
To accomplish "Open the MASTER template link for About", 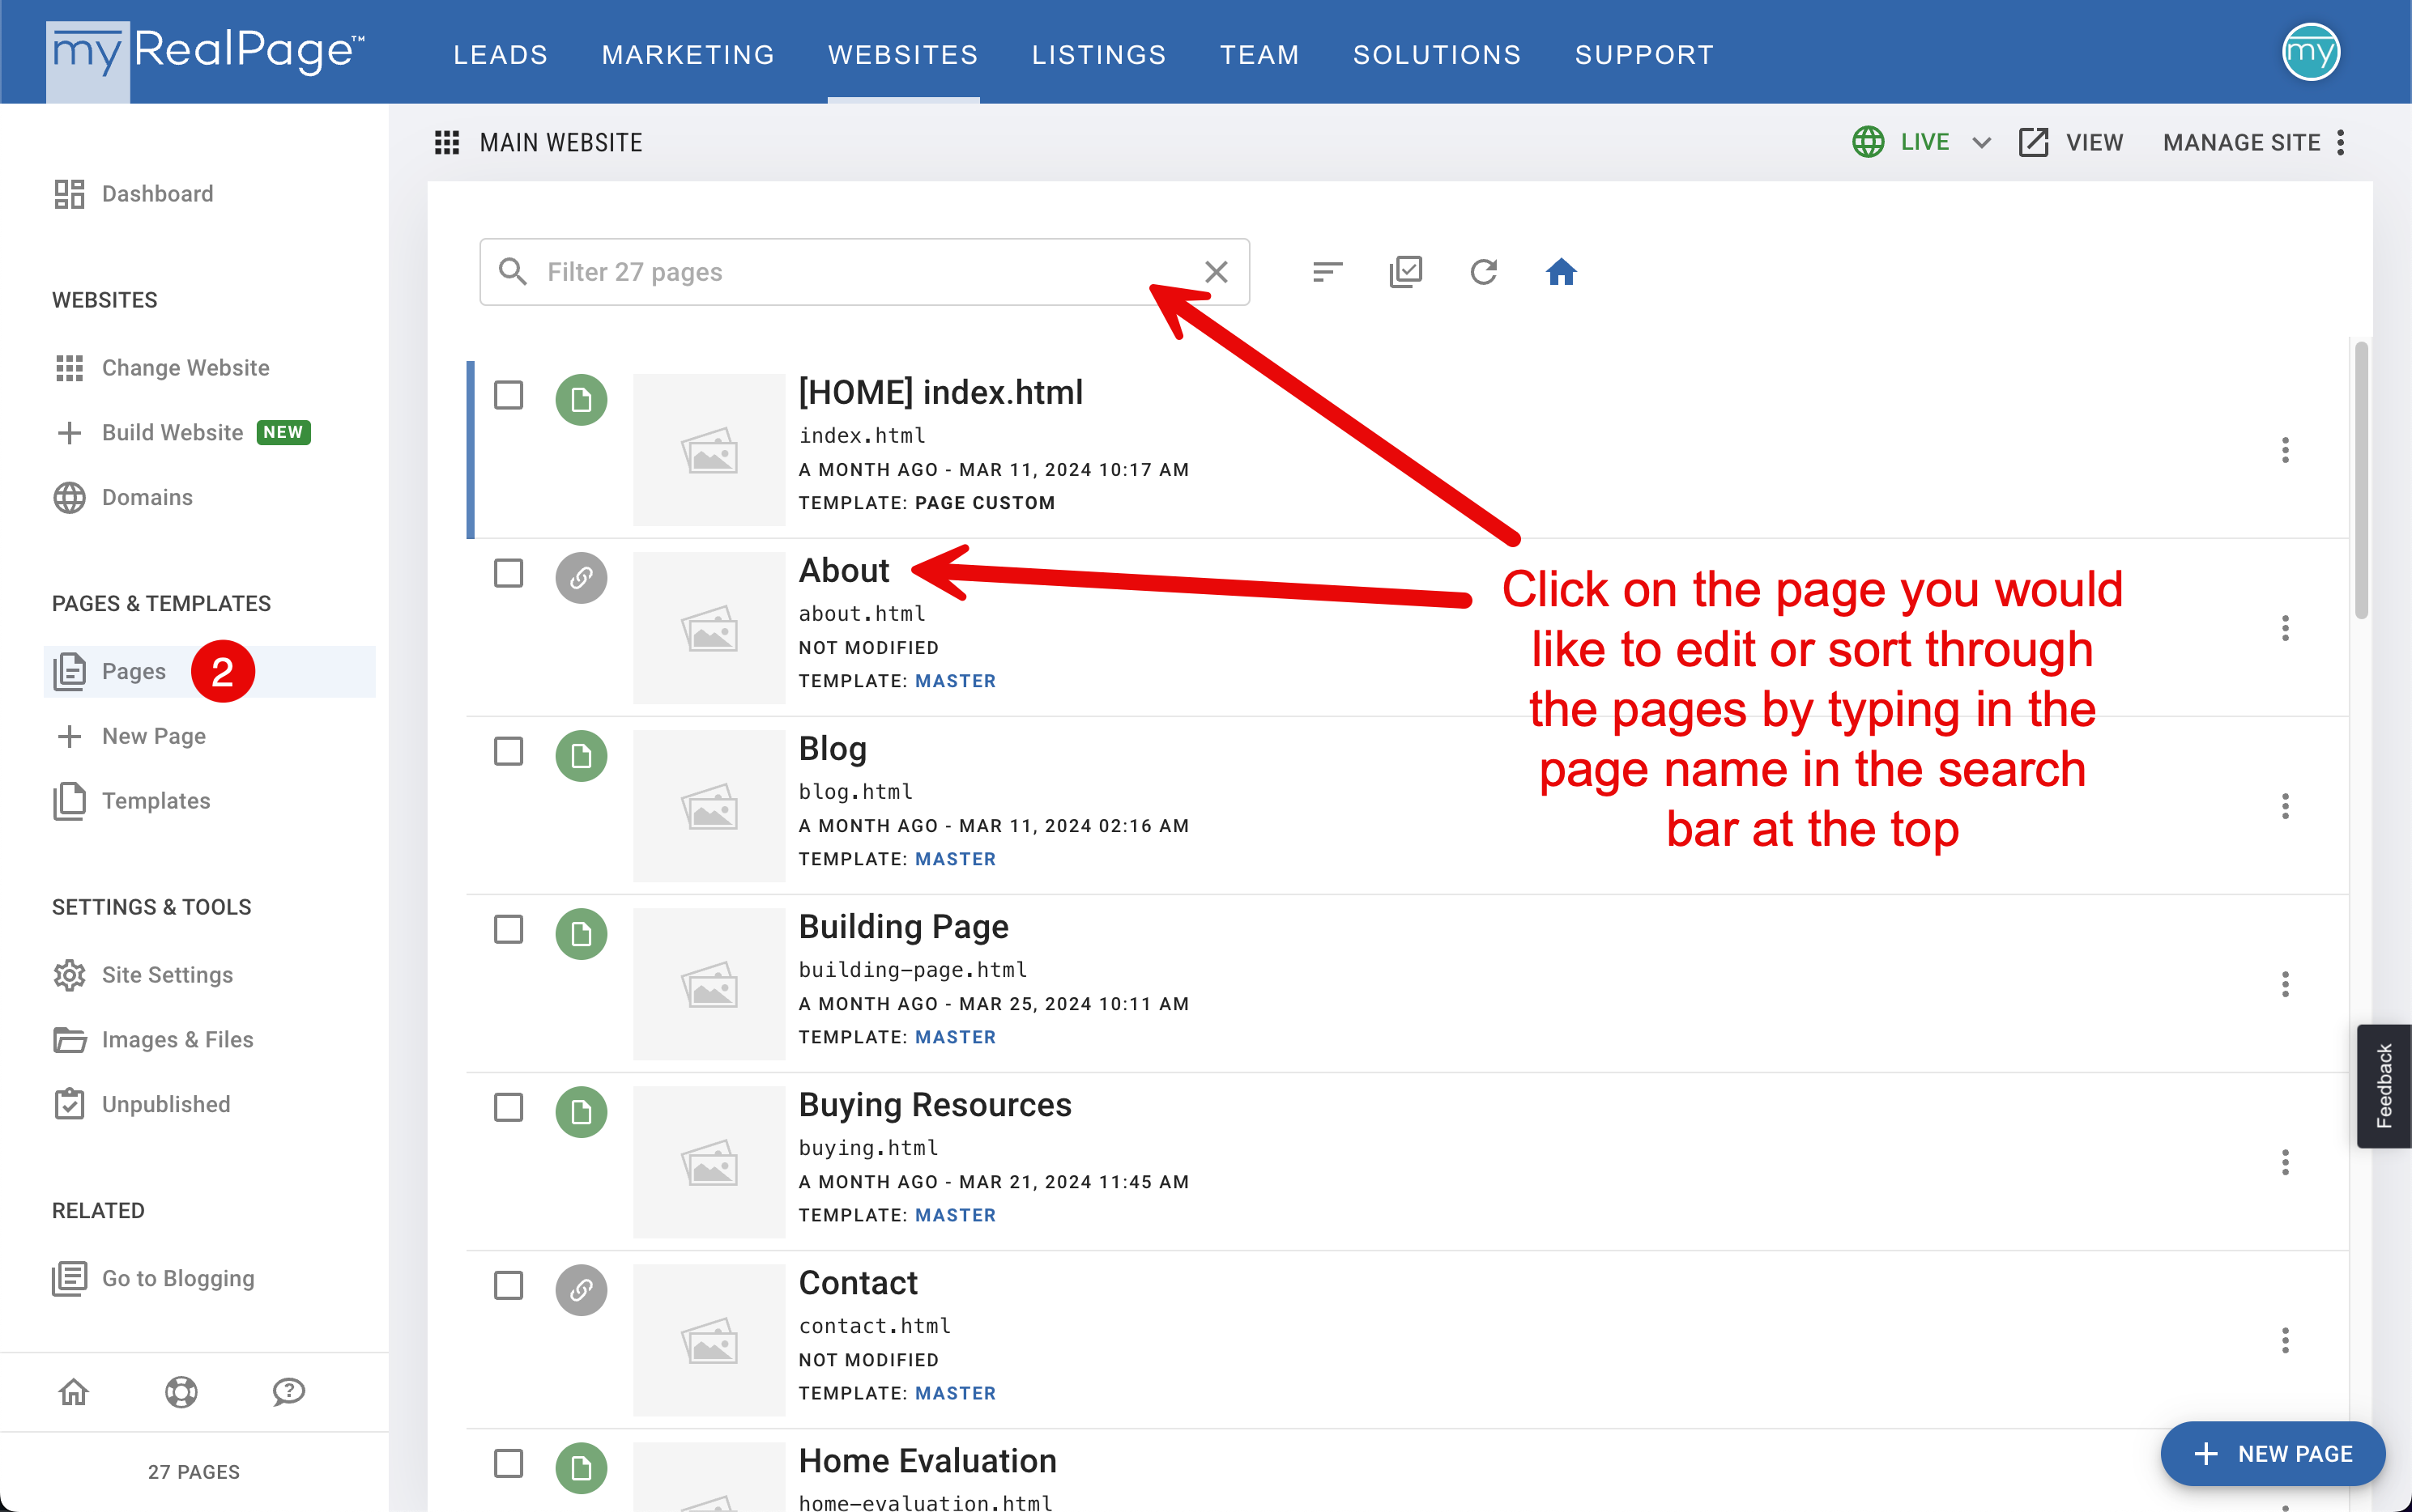I will pyautogui.click(x=956, y=681).
